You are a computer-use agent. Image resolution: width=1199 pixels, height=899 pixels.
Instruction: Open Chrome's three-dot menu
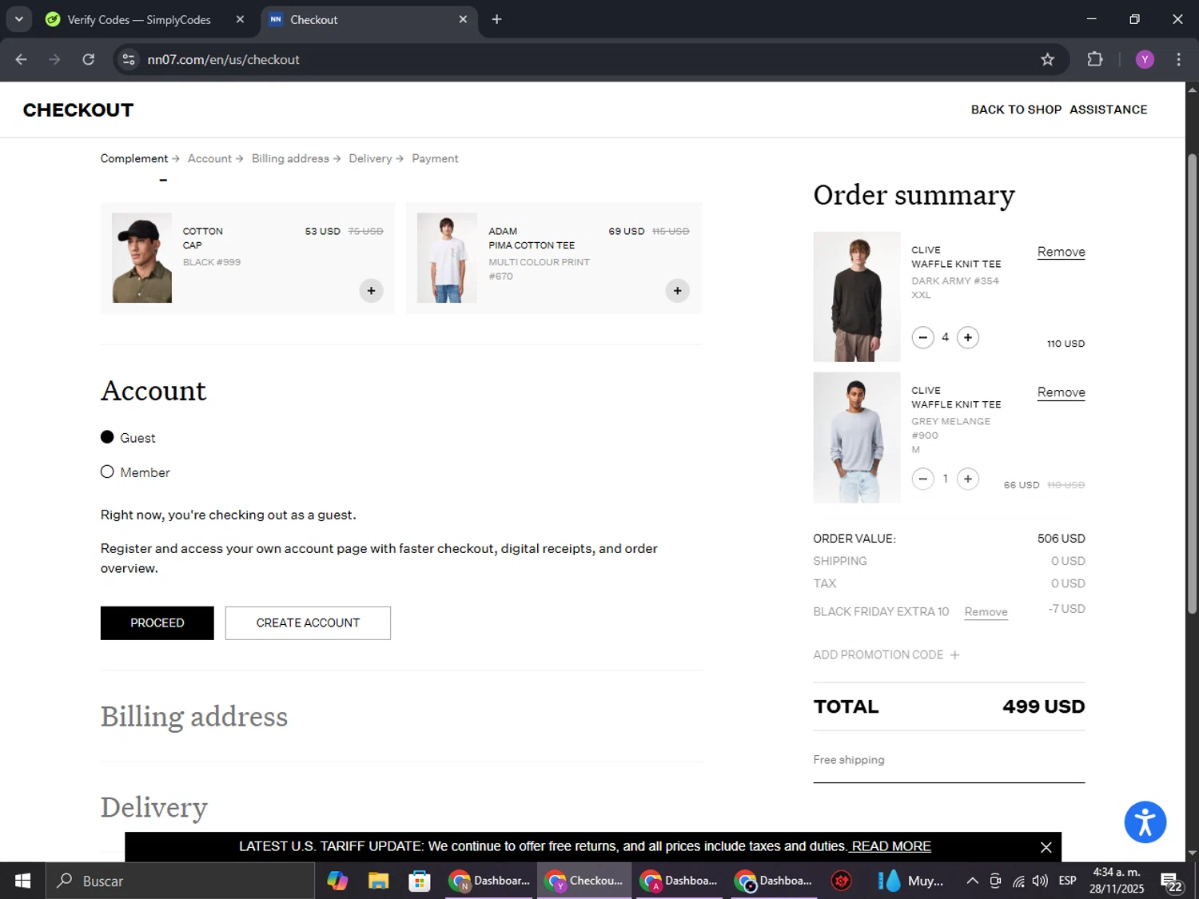click(1178, 59)
